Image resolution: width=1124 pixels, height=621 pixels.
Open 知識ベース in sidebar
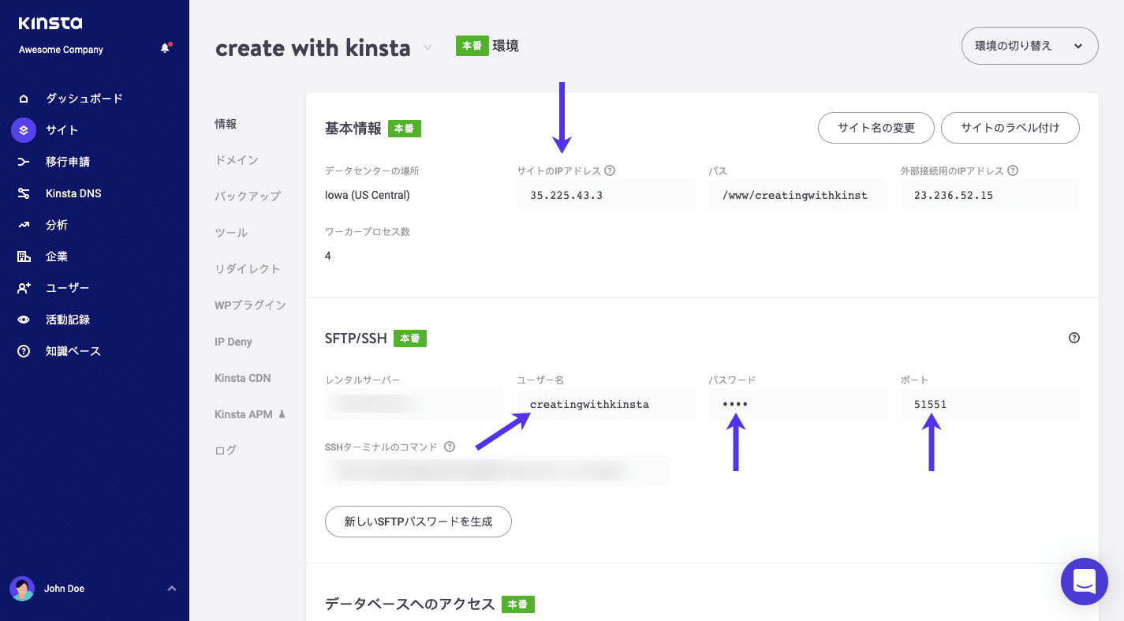pyautogui.click(x=73, y=351)
